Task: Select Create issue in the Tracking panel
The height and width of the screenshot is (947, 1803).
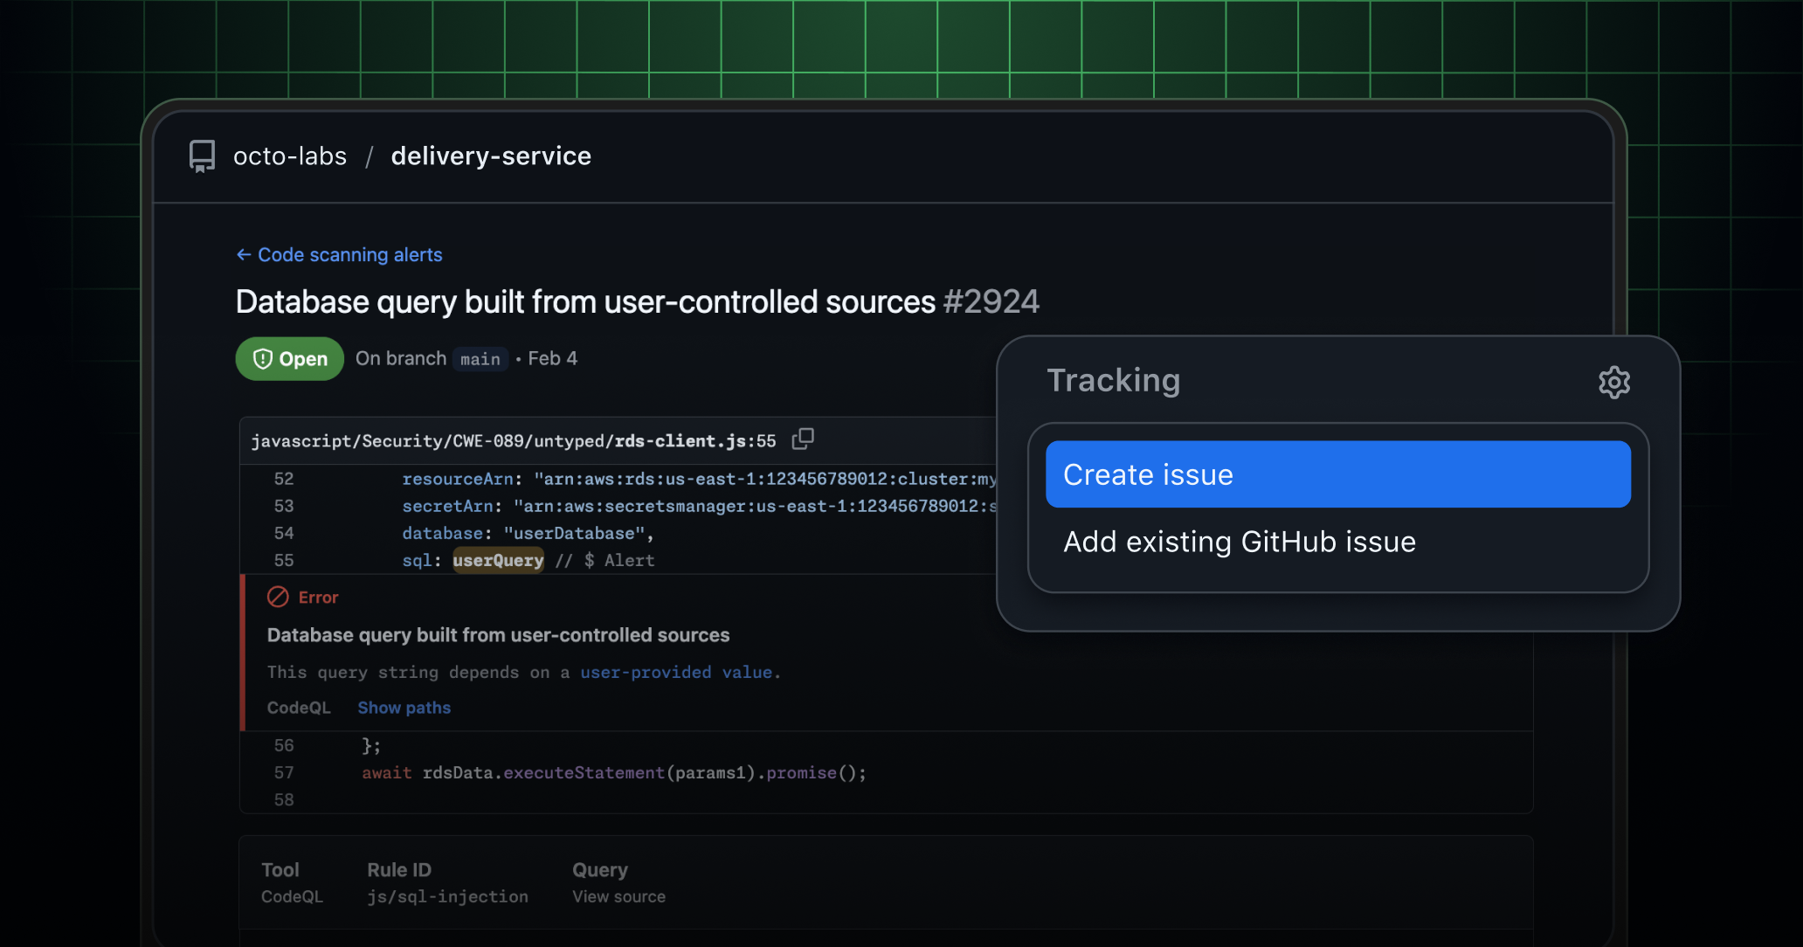Action: click(x=1337, y=473)
